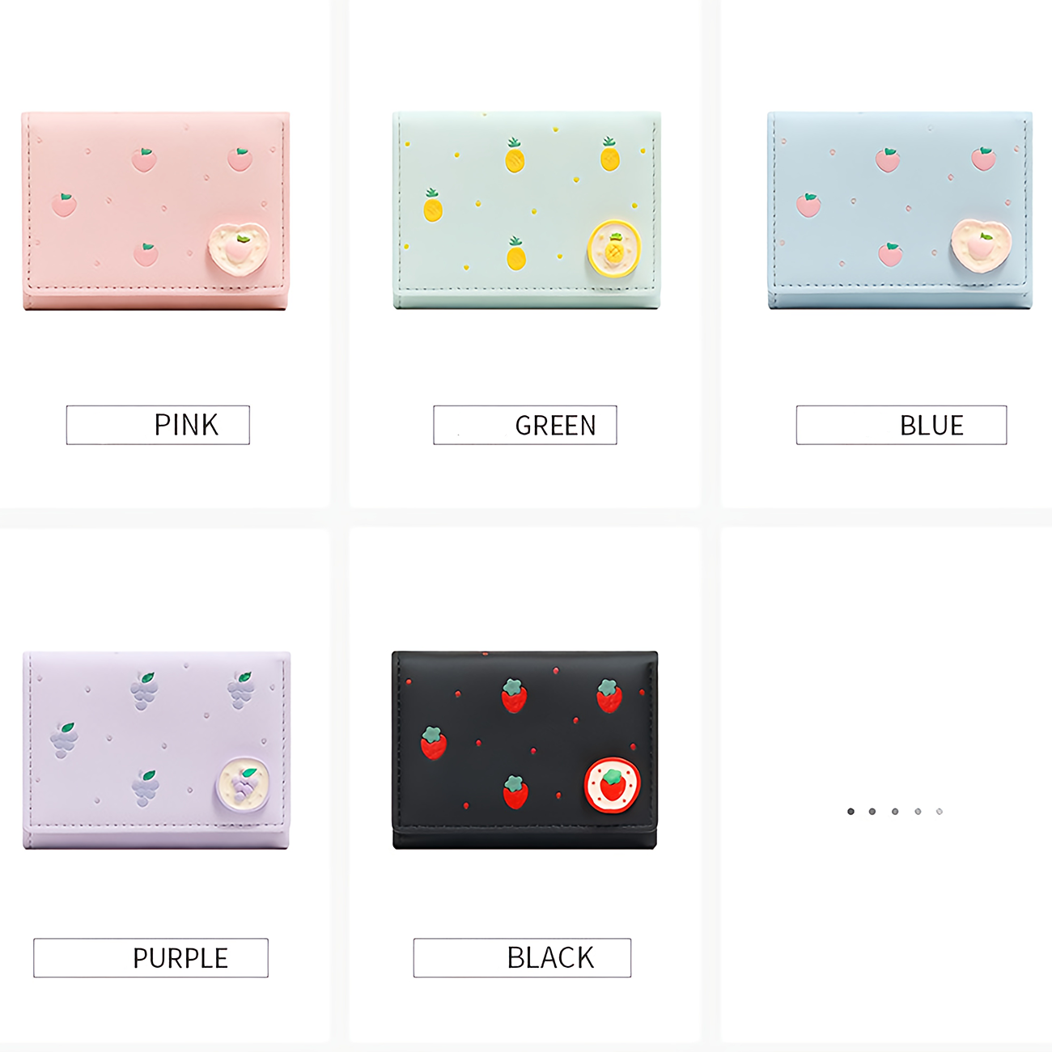Go to third carousel page dot

coord(895,811)
